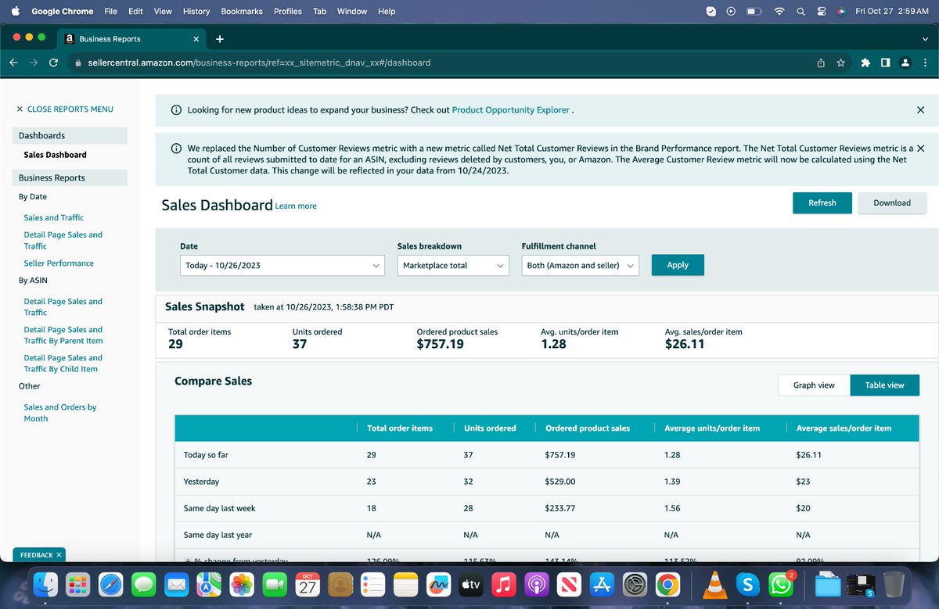The width and height of the screenshot is (939, 609).
Task: Open the Date range dropdown
Action: pos(282,265)
